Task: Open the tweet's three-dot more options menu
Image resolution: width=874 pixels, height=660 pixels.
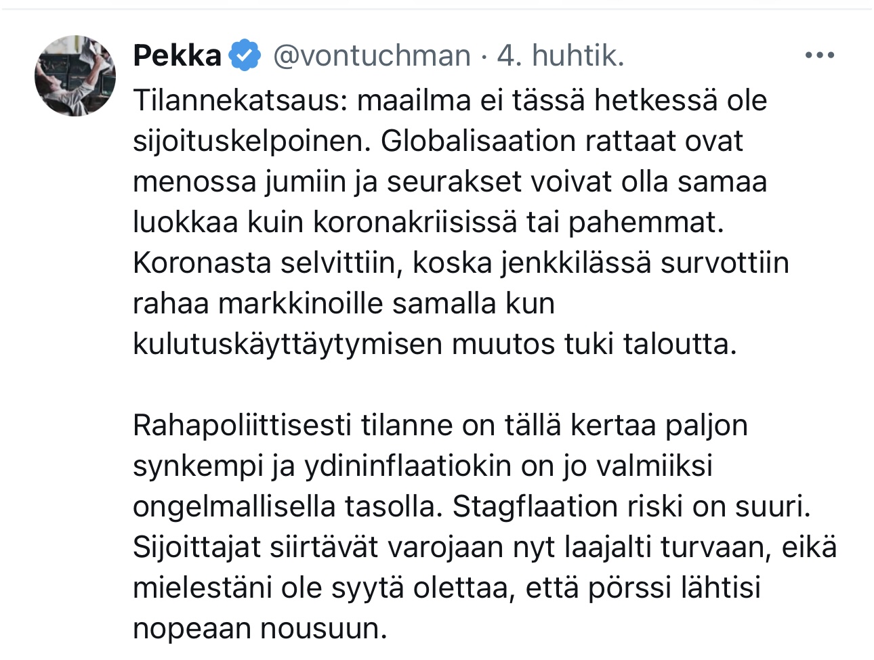Action: pyautogui.click(x=820, y=56)
